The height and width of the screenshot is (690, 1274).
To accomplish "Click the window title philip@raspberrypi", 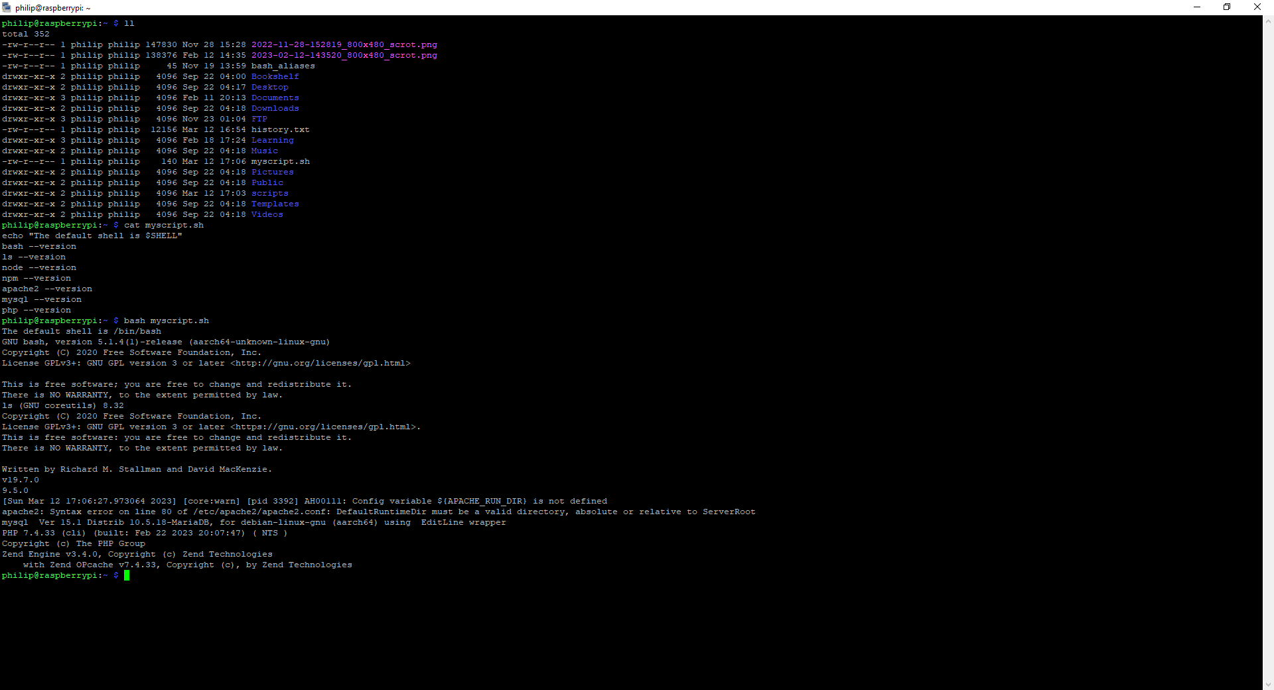I will coord(52,8).
